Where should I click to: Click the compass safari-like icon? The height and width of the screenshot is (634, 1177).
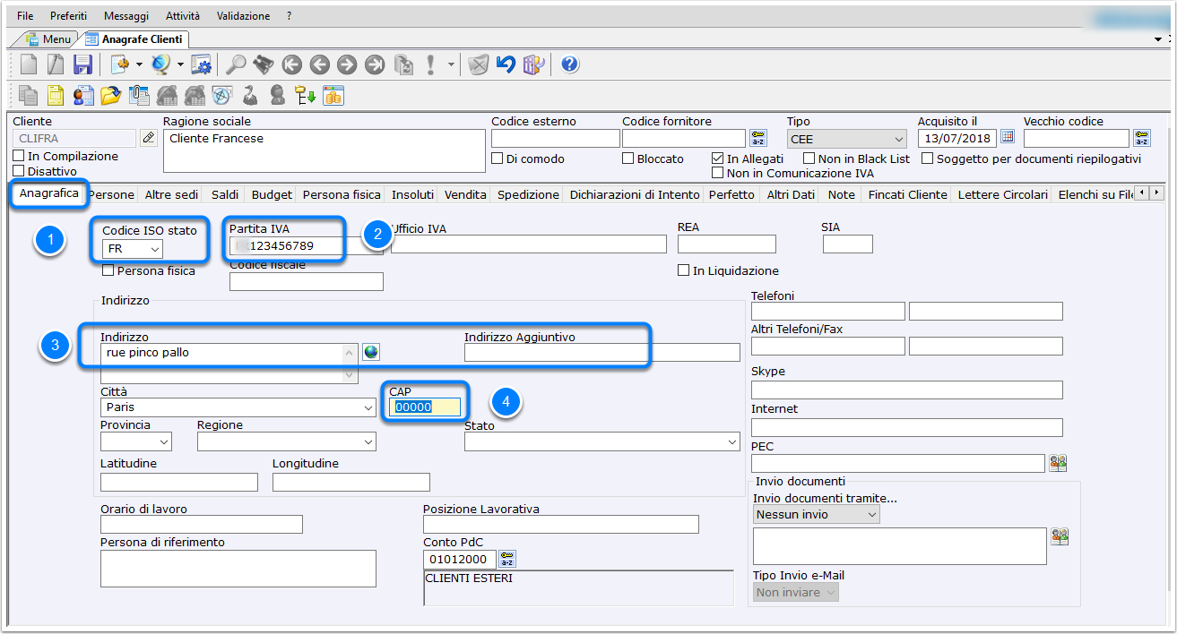click(x=221, y=94)
